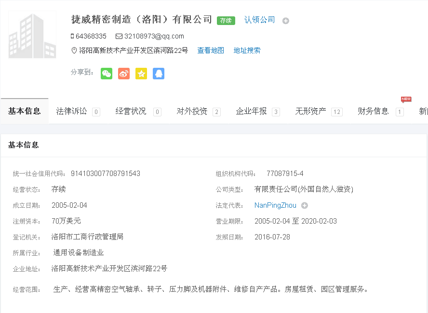Click the location pin icon
The width and height of the screenshot is (428, 313).
coord(74,50)
